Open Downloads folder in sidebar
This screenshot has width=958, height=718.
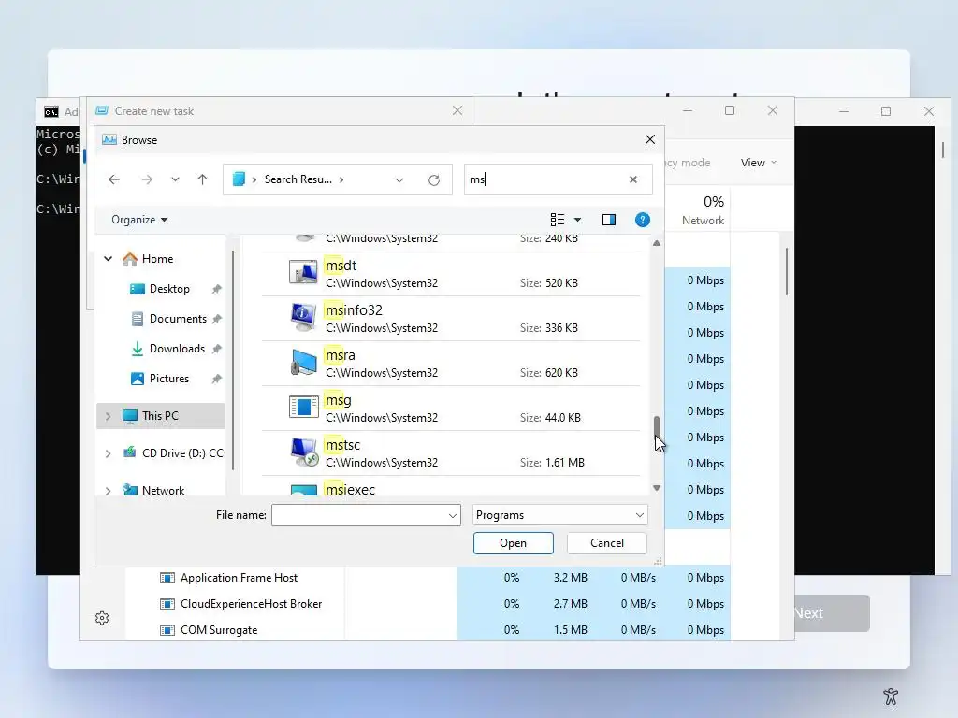[x=177, y=349]
